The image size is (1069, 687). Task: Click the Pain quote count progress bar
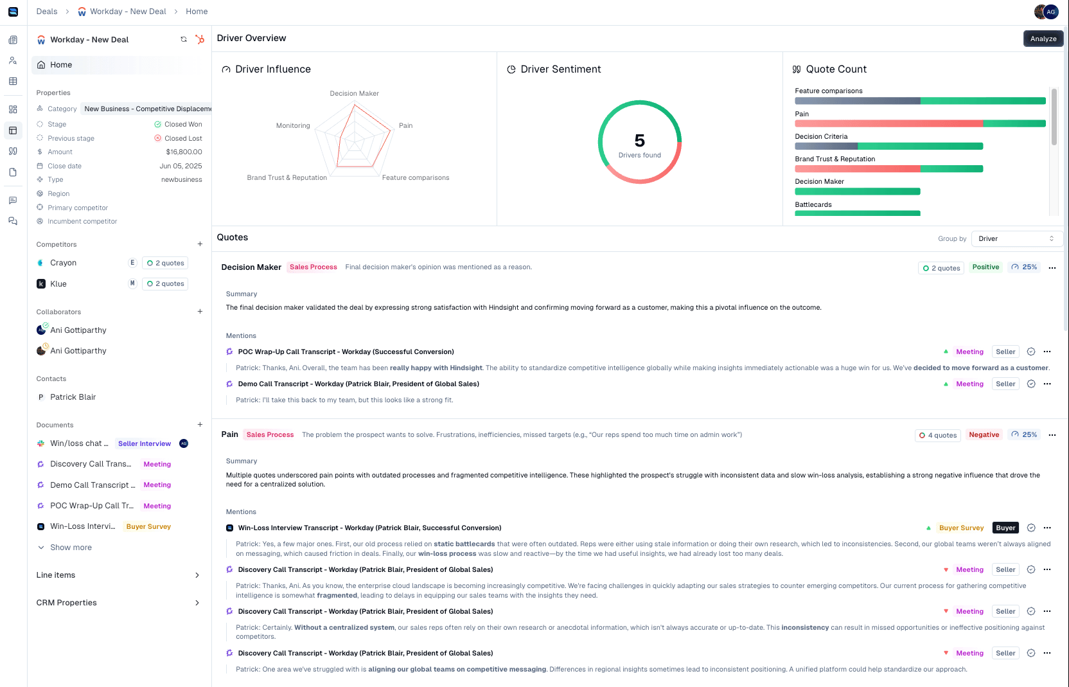pos(919,123)
